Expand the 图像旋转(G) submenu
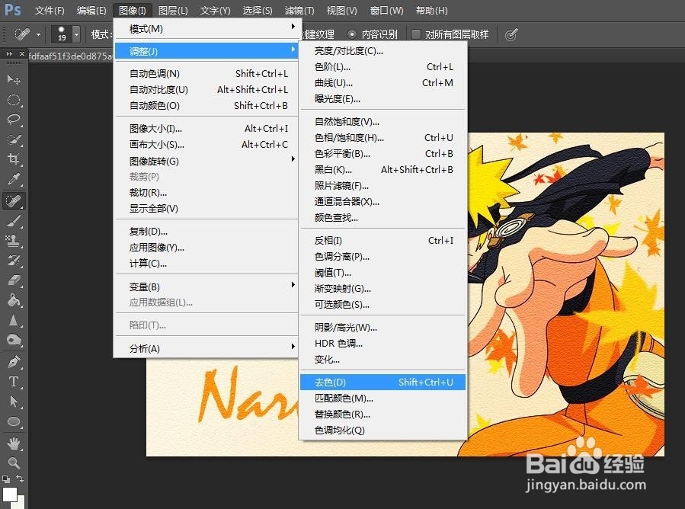The width and height of the screenshot is (685, 509). 206,161
